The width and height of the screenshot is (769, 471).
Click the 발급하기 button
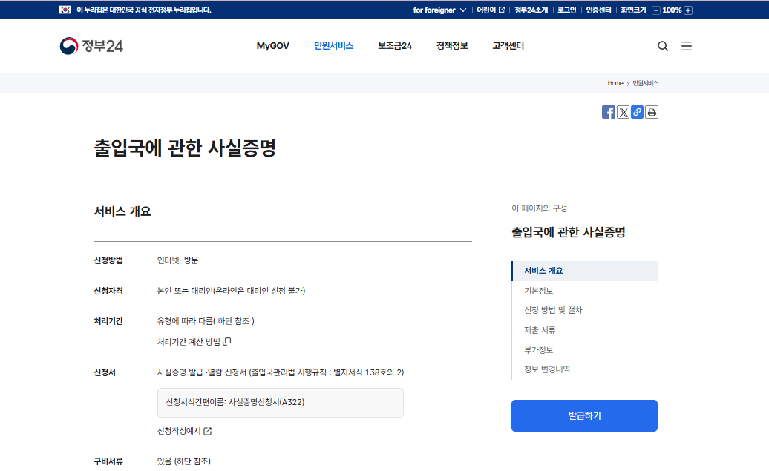pyautogui.click(x=584, y=415)
